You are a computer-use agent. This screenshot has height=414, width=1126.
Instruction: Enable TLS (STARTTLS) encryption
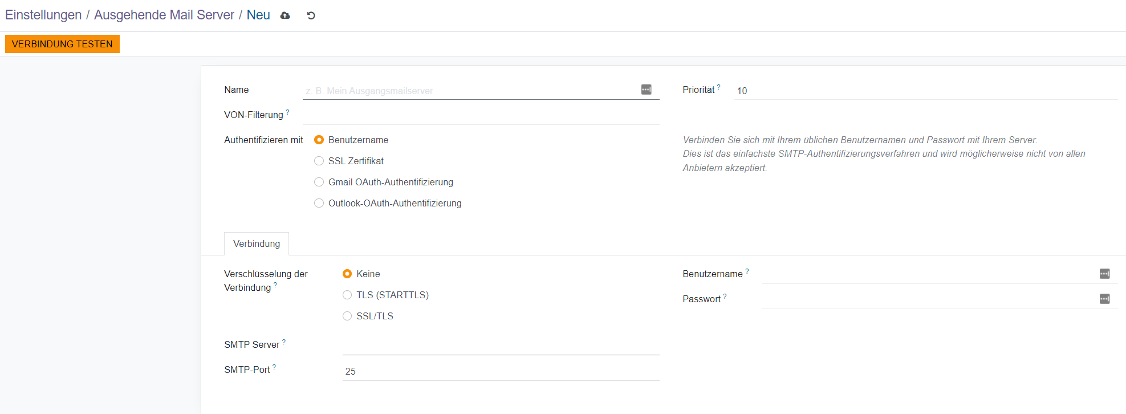pos(347,295)
